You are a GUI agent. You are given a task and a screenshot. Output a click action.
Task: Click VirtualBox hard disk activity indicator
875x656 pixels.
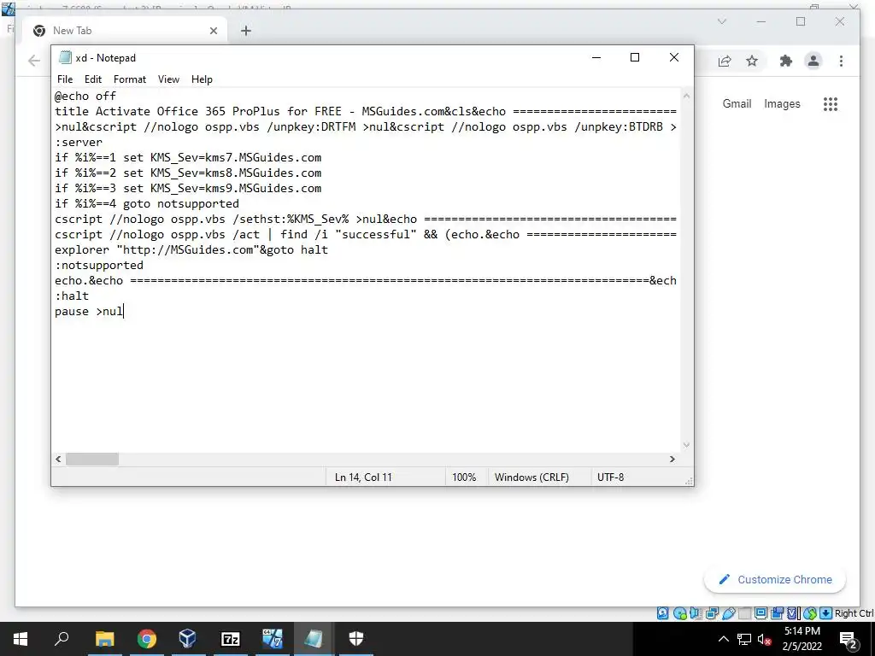tap(662, 613)
